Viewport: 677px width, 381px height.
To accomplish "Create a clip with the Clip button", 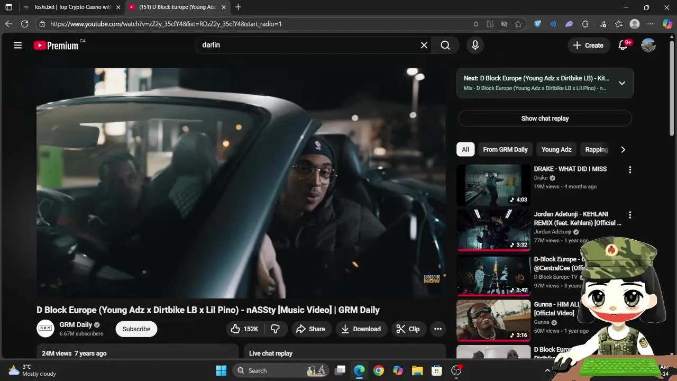I will [x=408, y=329].
